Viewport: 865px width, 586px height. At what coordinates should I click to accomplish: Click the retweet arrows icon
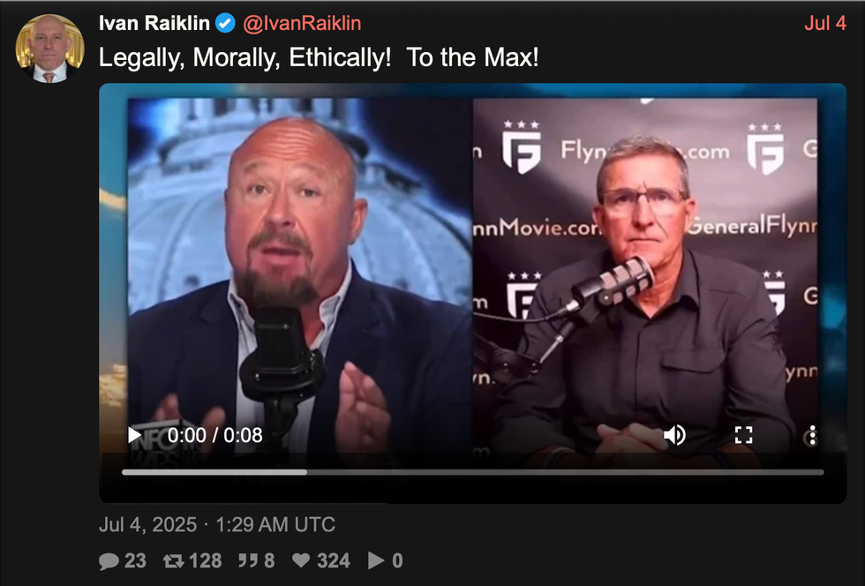click(x=174, y=561)
